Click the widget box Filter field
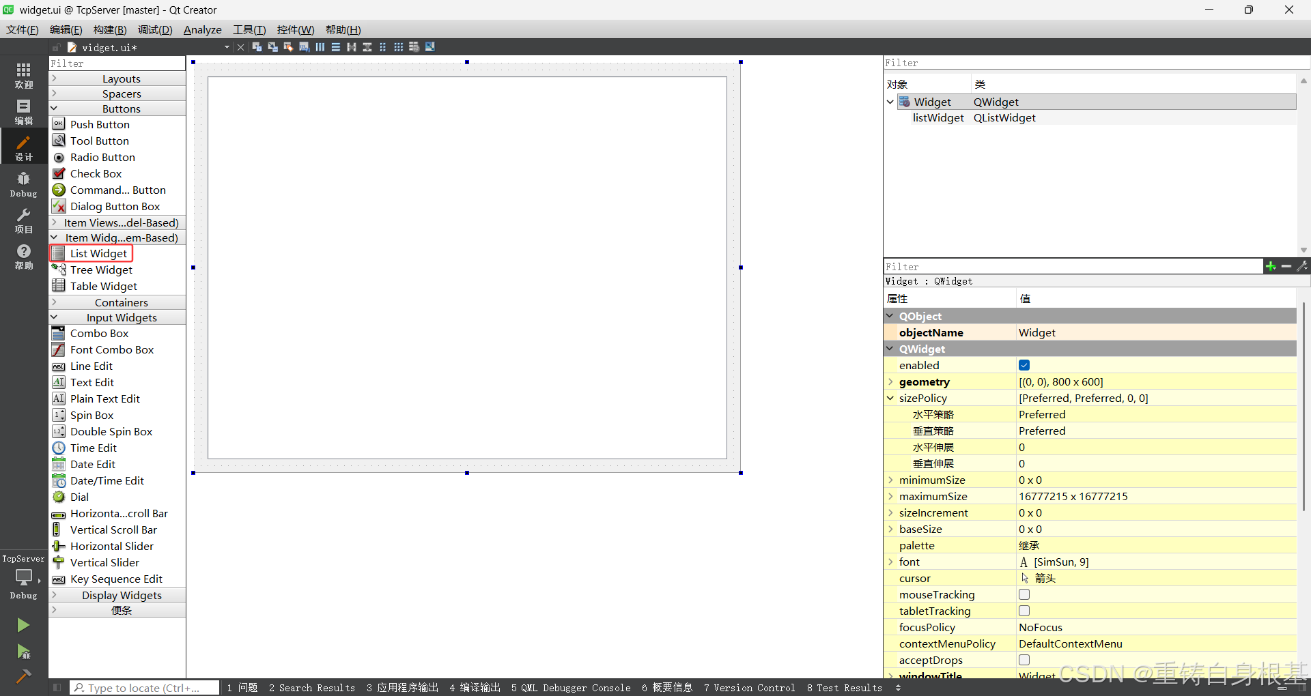Viewport: 1311px width, 696px height. pos(117,63)
